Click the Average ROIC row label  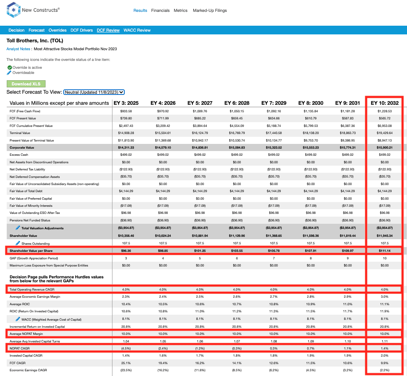pos(20,304)
